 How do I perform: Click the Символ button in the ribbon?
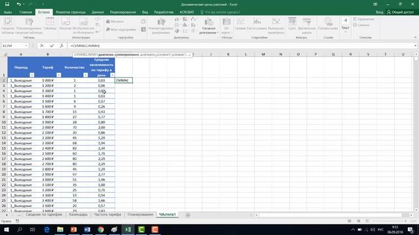click(x=361, y=25)
